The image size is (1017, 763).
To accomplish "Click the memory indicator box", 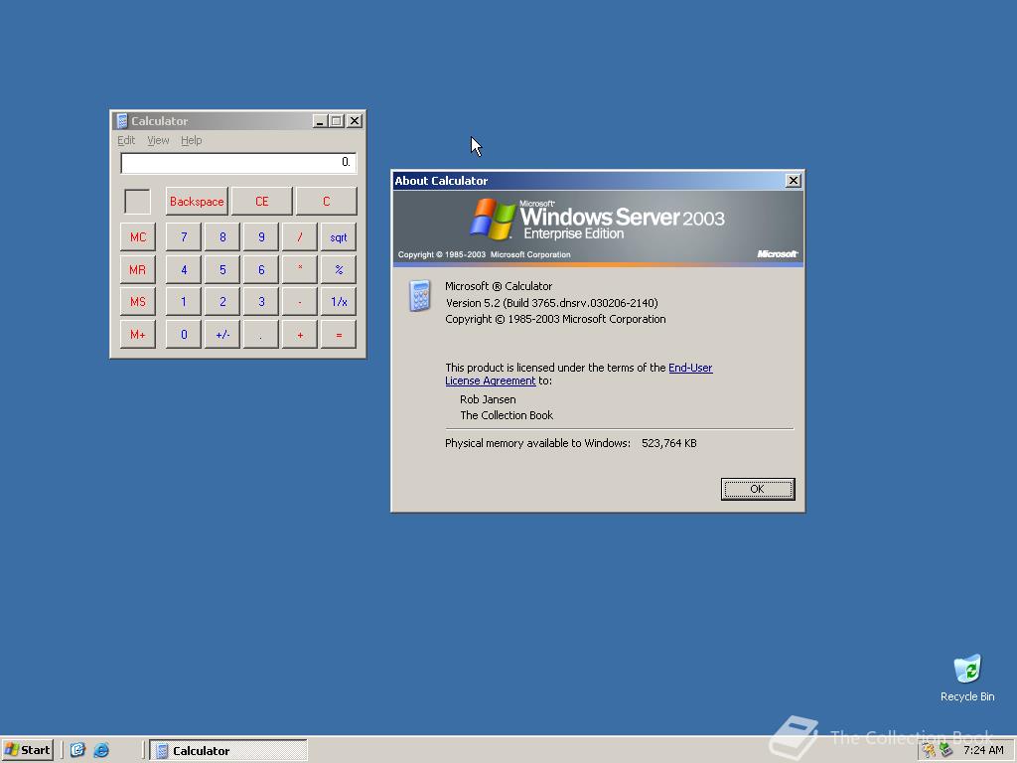I will pyautogui.click(x=137, y=201).
